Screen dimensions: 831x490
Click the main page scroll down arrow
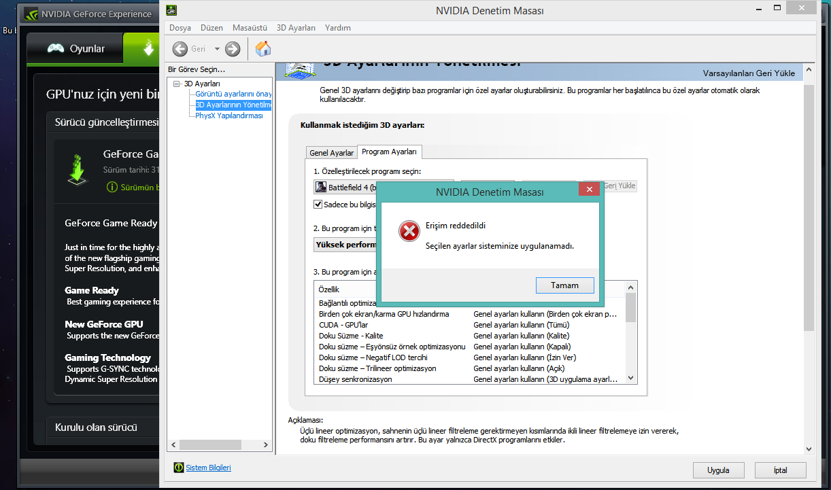pos(809,449)
